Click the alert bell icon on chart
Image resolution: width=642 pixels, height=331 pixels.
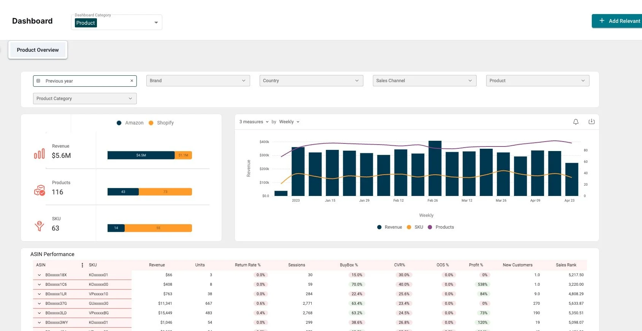click(576, 122)
